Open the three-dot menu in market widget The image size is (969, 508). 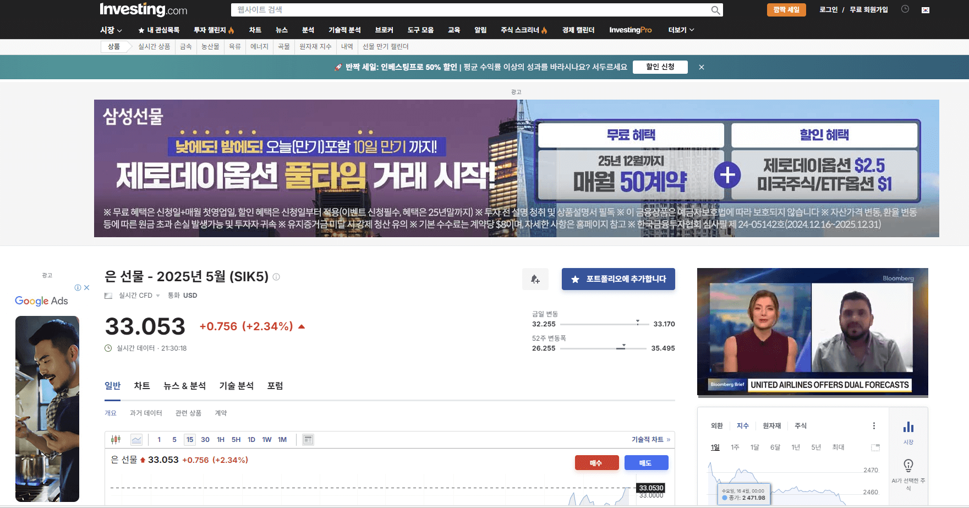874,425
